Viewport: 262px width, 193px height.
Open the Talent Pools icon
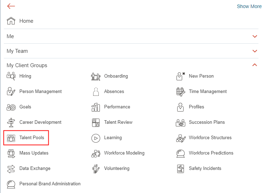coord(11,138)
